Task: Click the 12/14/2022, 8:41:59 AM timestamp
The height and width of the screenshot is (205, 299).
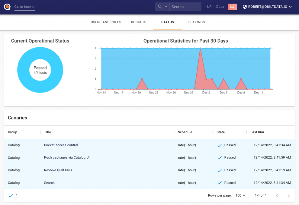Action: (x=272, y=157)
